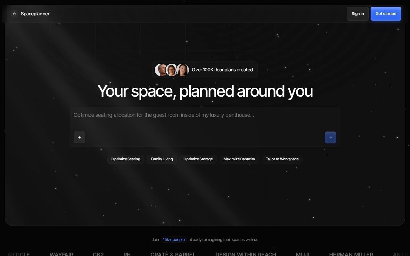Screen dimensions: 410x256
Task: Click the Your space, planned around you heading
Action: [x=205, y=91]
